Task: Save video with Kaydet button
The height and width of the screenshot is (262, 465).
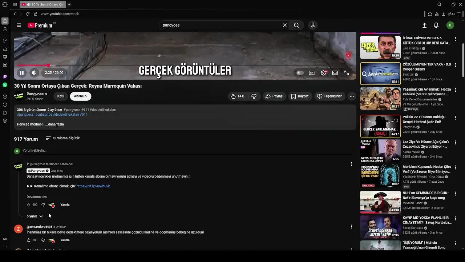Action: click(x=300, y=96)
